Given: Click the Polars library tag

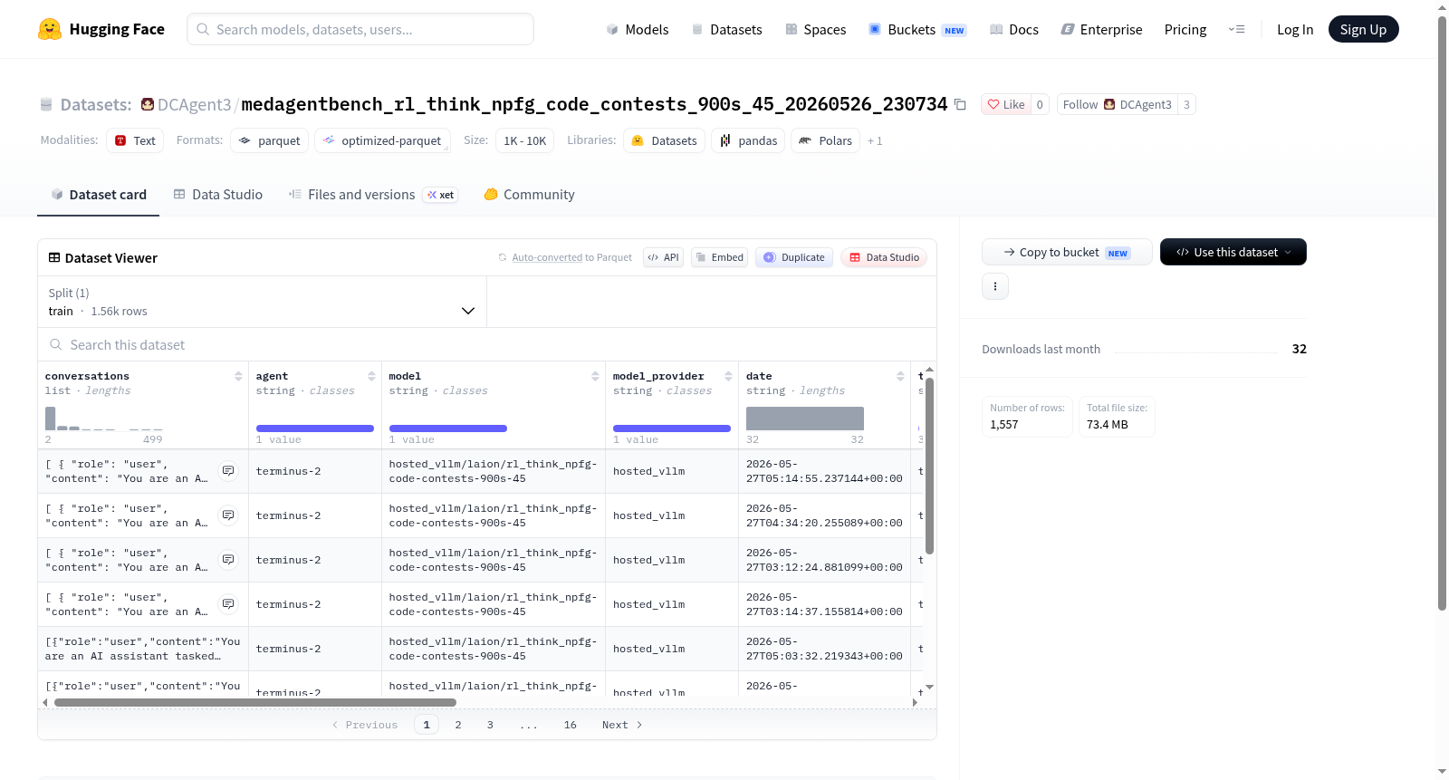Looking at the screenshot, I should click(825, 140).
